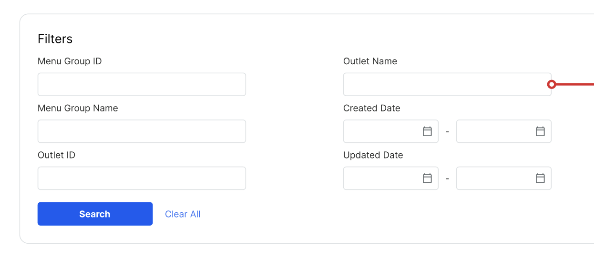Click the red circle annotation marker

[x=552, y=85]
